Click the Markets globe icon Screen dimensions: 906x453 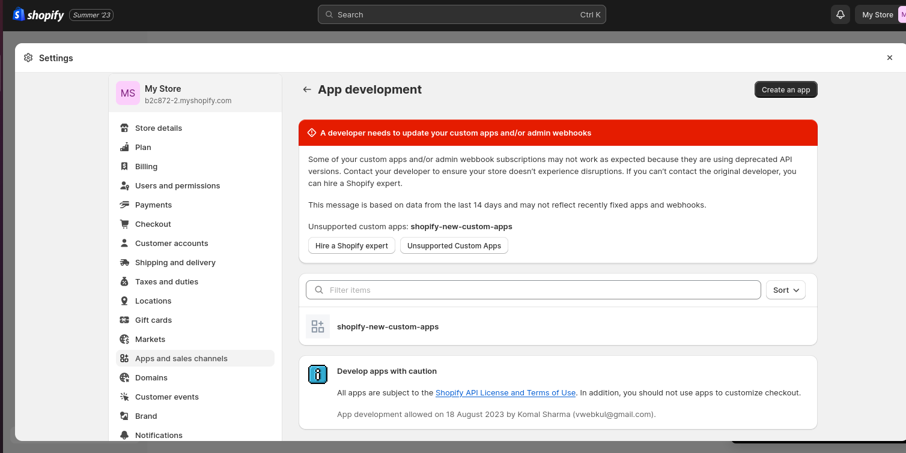coord(124,339)
